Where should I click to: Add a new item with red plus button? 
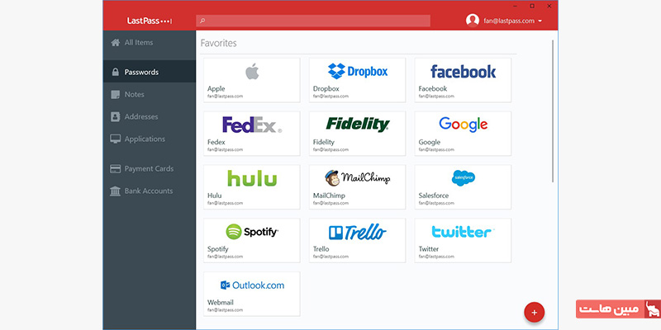pyautogui.click(x=534, y=313)
